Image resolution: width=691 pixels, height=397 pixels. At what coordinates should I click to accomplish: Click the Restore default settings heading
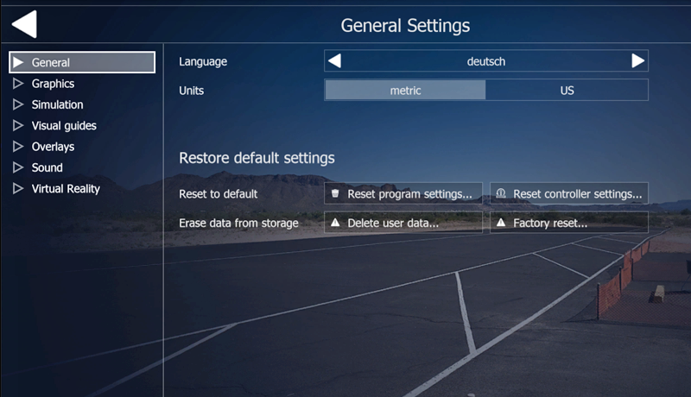[257, 158]
